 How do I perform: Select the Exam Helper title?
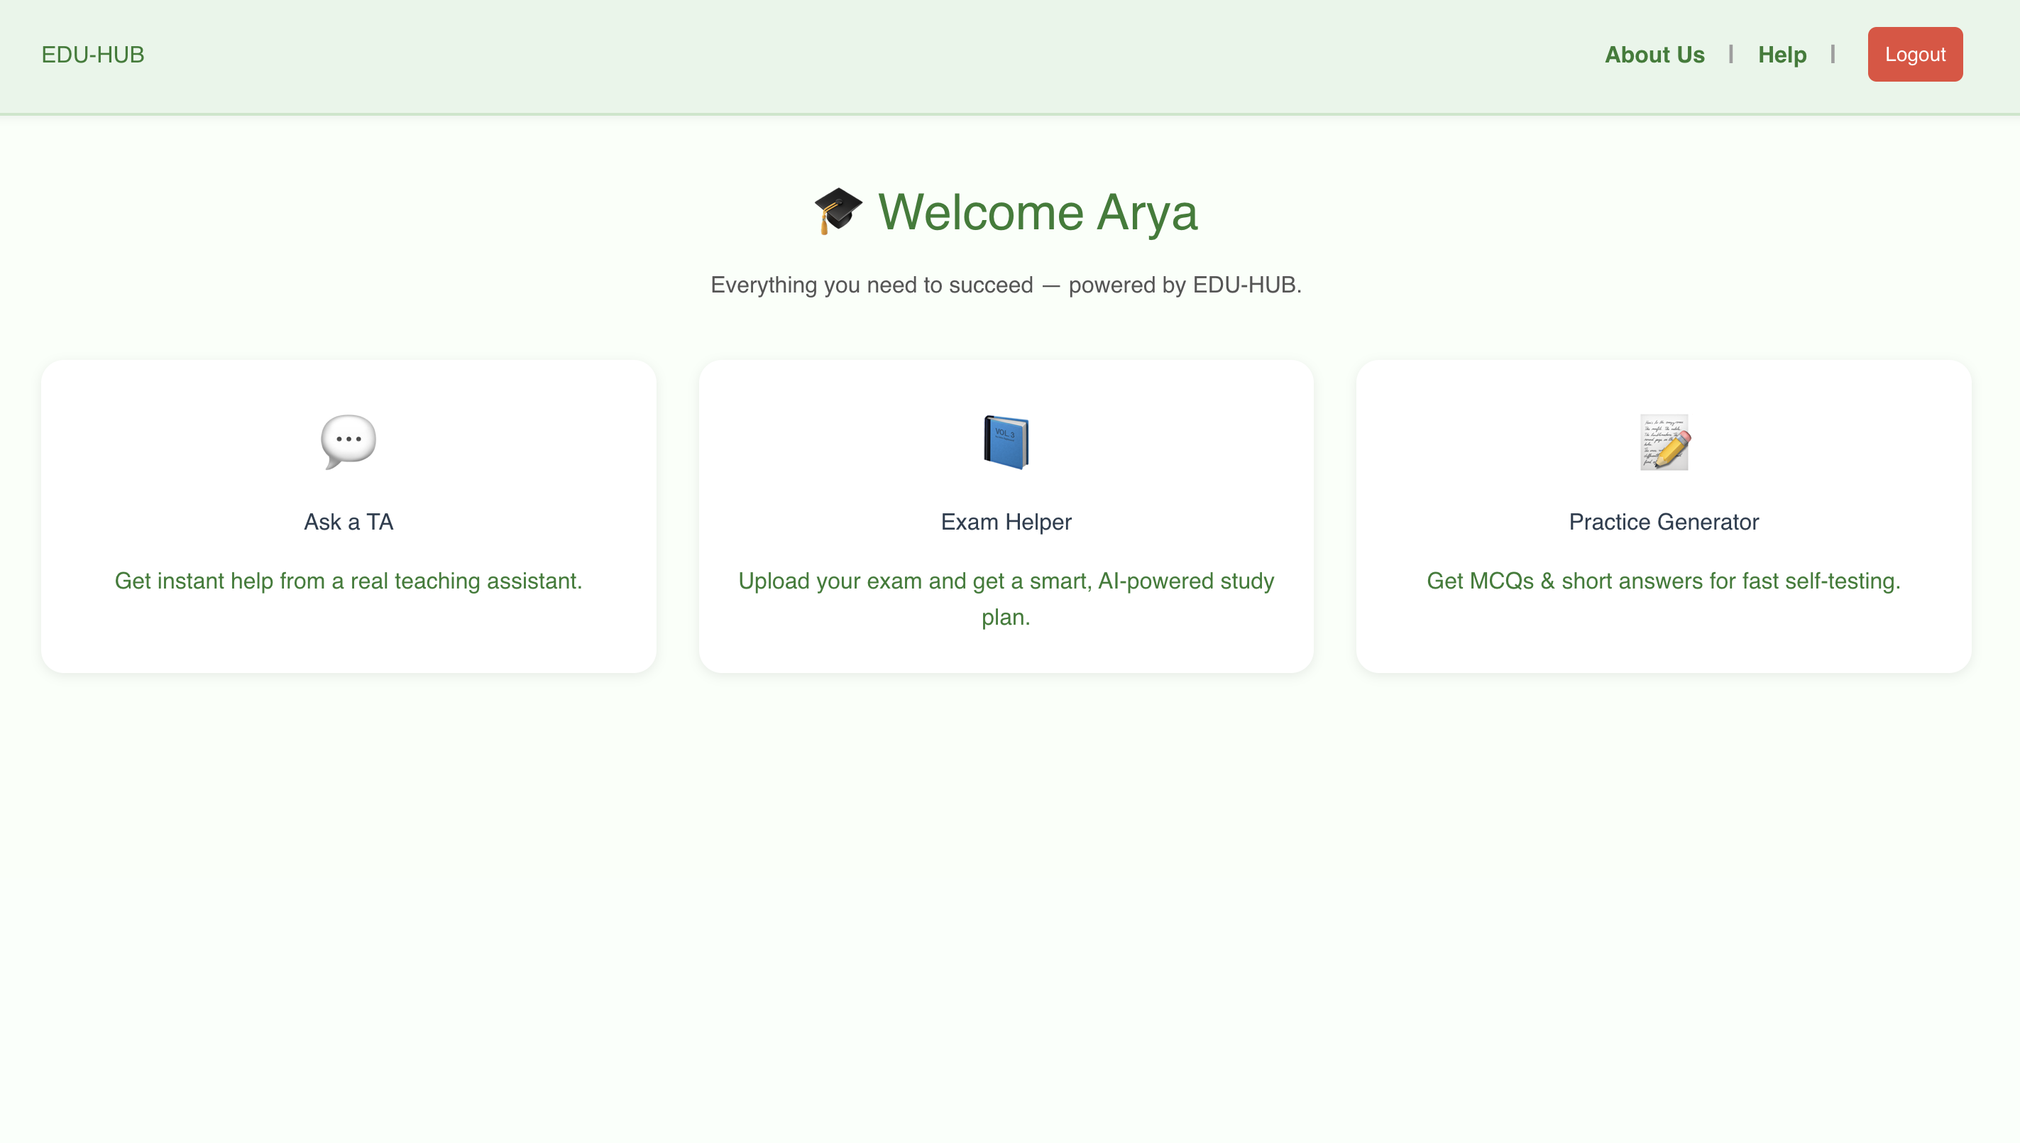(x=1005, y=522)
